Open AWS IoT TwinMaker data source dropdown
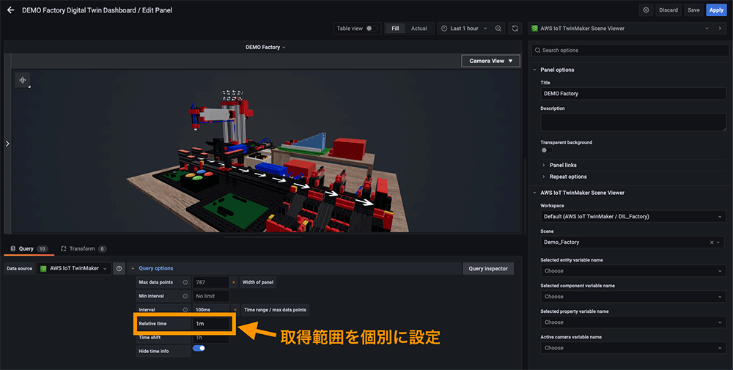Image resolution: width=733 pixels, height=370 pixels. point(74,269)
